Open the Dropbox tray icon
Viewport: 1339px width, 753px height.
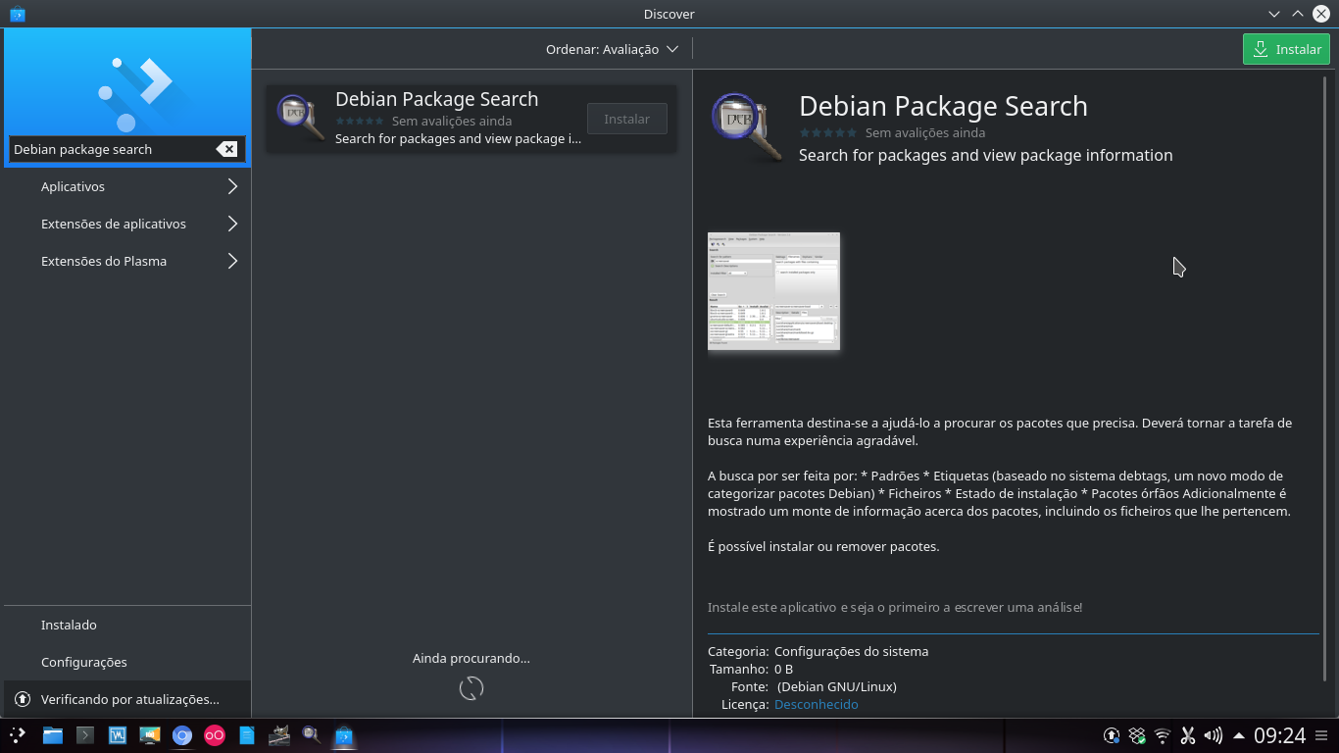pyautogui.click(x=1137, y=735)
